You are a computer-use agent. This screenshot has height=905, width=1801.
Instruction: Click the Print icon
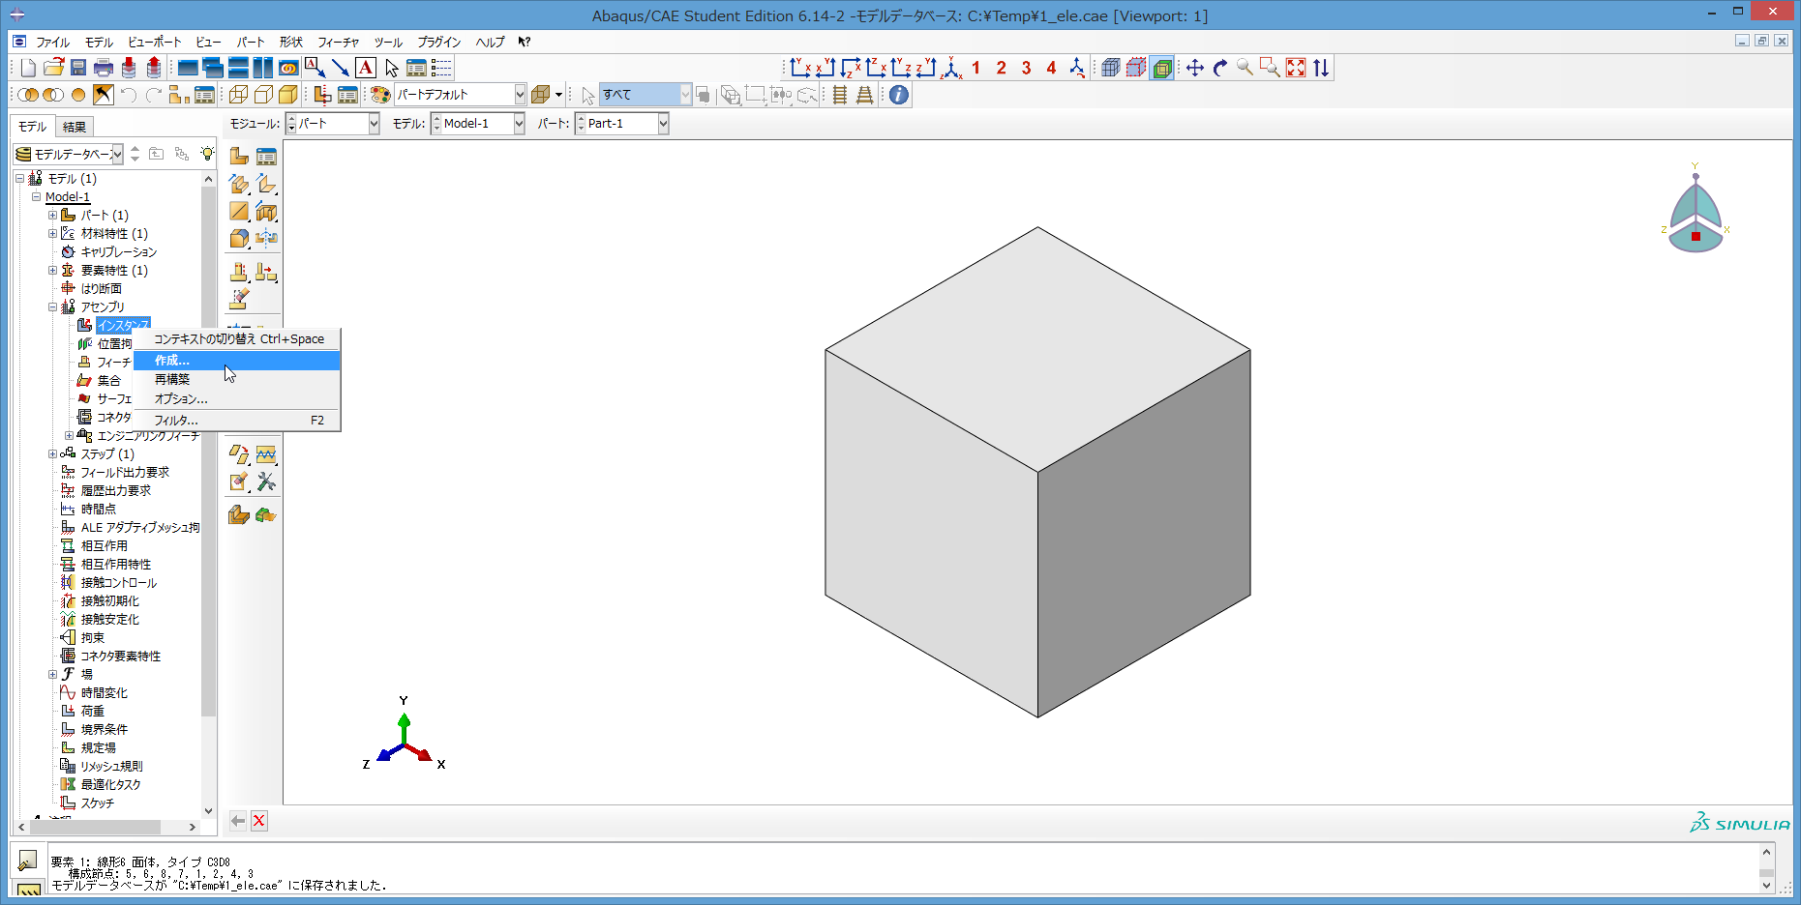pyautogui.click(x=104, y=68)
